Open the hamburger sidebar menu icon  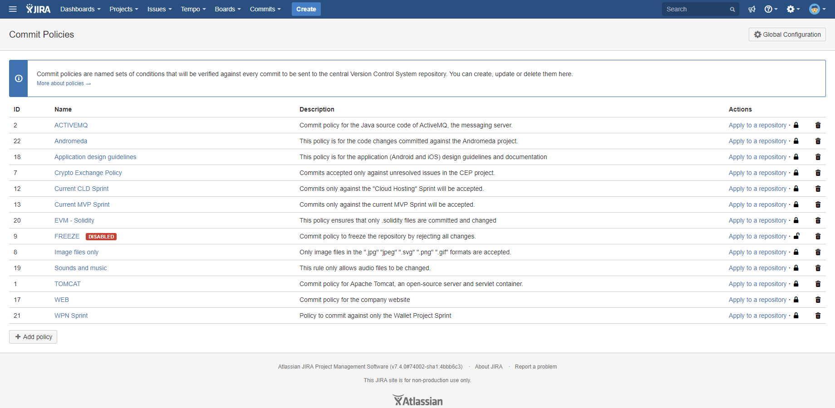point(13,9)
